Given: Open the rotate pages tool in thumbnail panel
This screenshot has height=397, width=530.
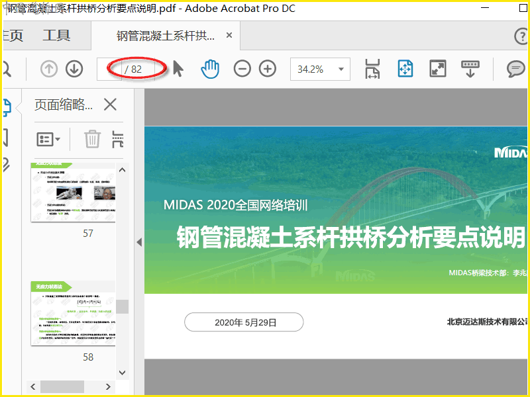Looking at the screenshot, I should pyautogui.click(x=118, y=139).
